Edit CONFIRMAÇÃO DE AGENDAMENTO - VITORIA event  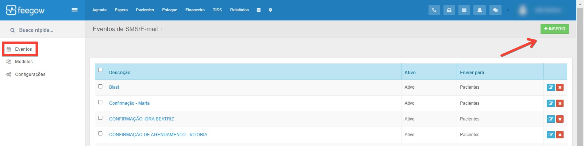551,135
